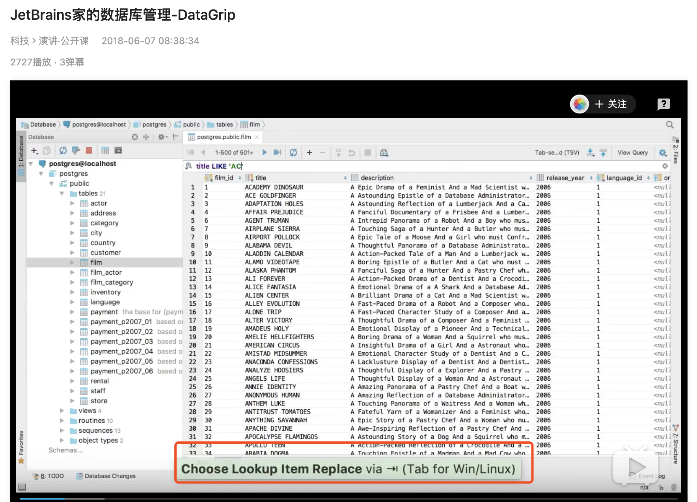
Task: Toggle the 1: Database side tool window
Action: coord(21,151)
